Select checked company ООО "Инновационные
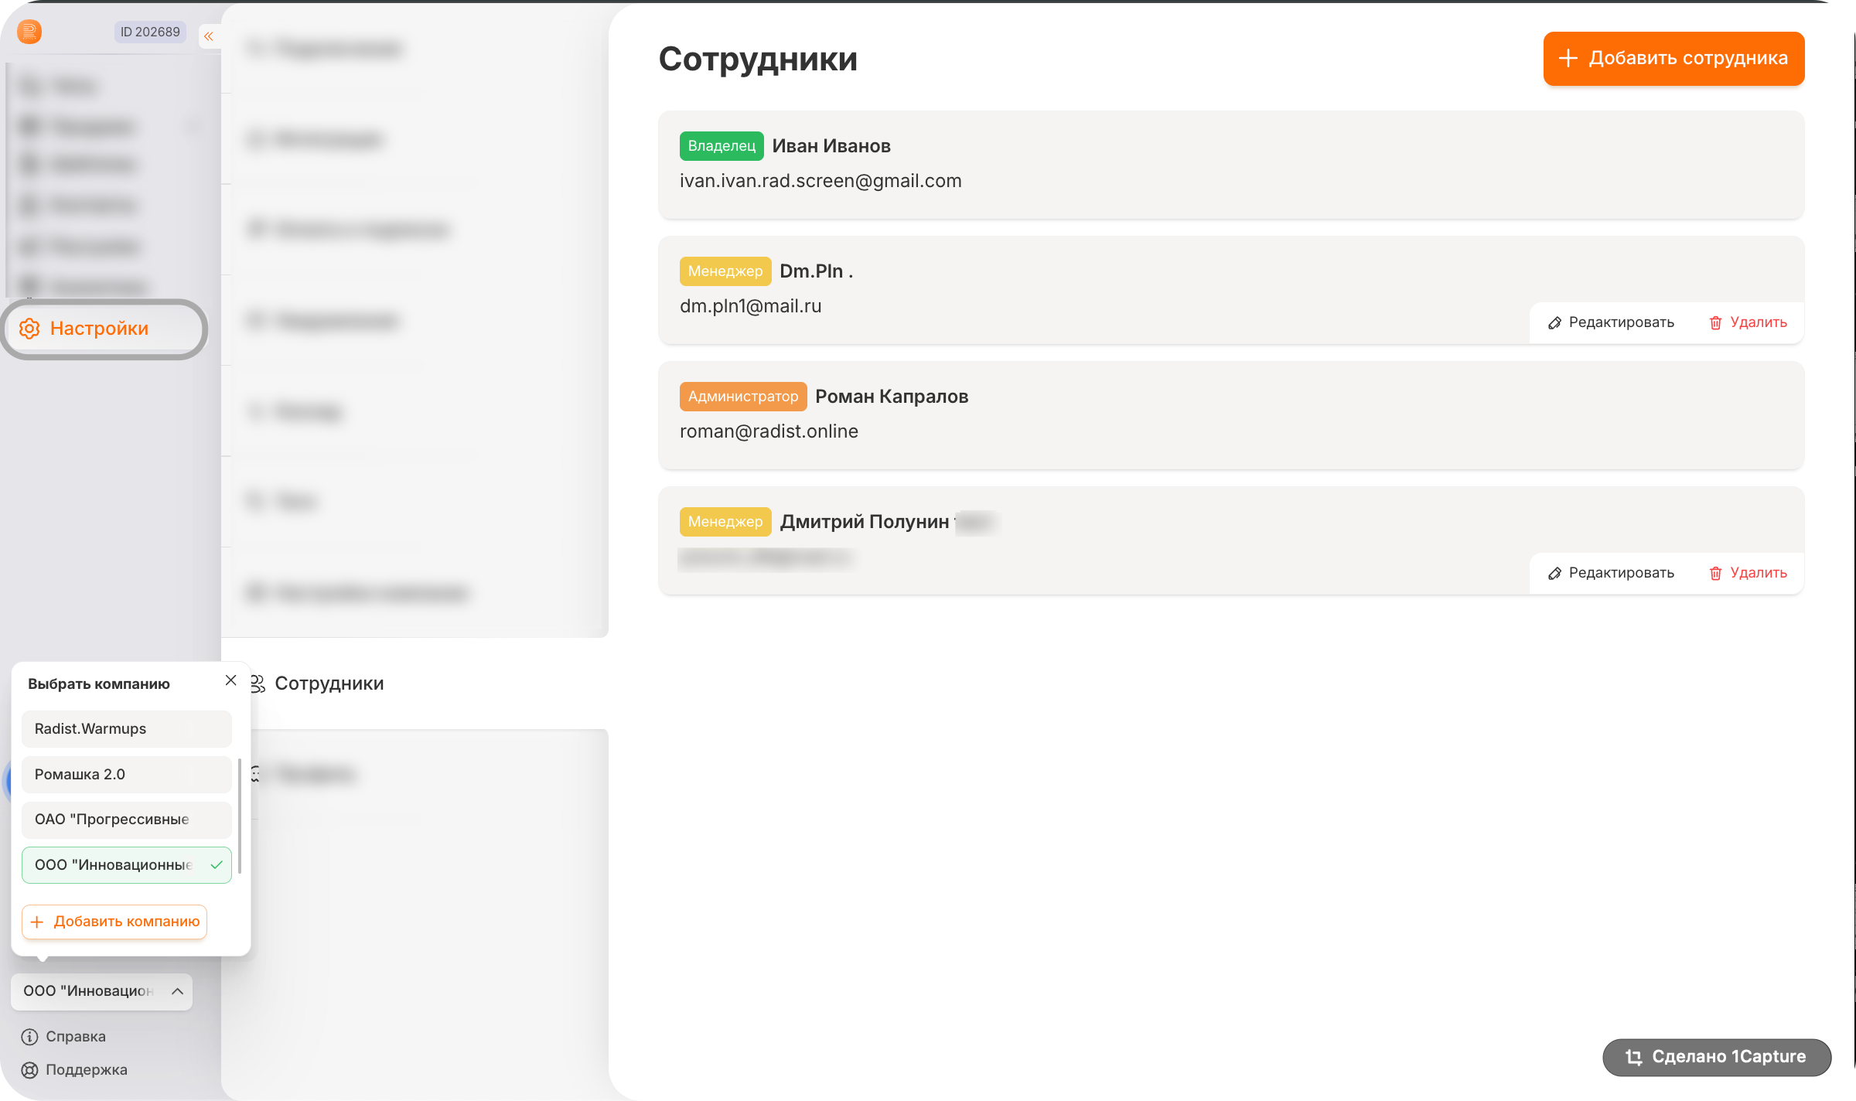1856x1101 pixels. click(127, 865)
